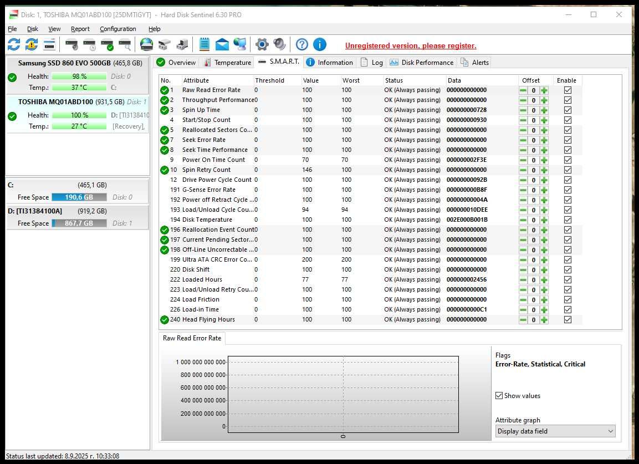Open the View menu

54,29
